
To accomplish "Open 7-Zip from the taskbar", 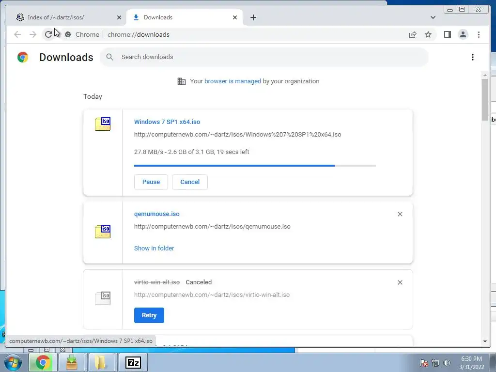I will [133, 362].
